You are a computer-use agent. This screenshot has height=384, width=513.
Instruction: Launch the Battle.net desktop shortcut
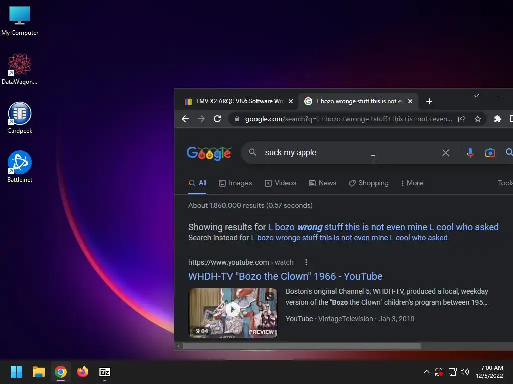[x=20, y=167]
